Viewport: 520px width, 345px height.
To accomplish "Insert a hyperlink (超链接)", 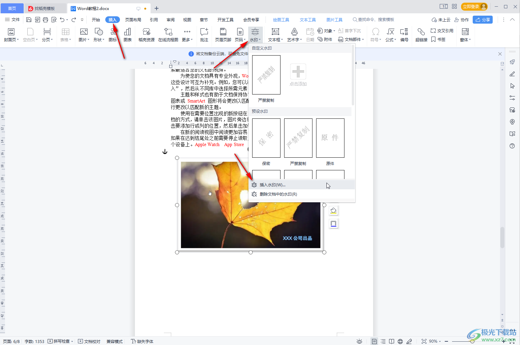I will (x=421, y=35).
